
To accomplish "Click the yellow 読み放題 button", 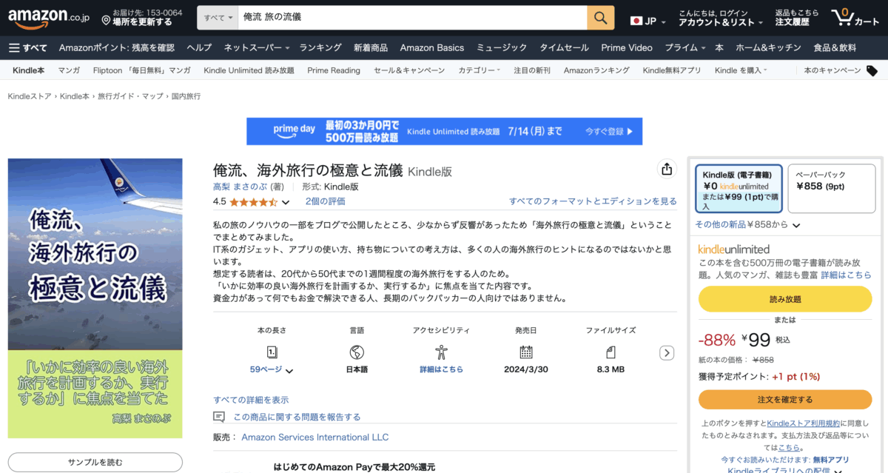I will pyautogui.click(x=786, y=299).
